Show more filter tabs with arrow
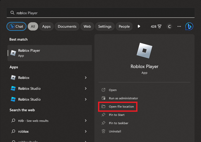This screenshot has width=201, height=142. click(x=139, y=26)
